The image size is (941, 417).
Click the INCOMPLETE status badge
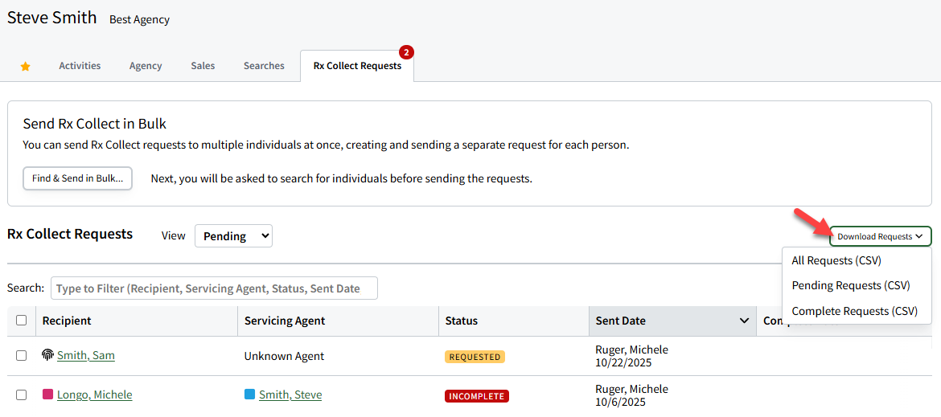(476, 396)
